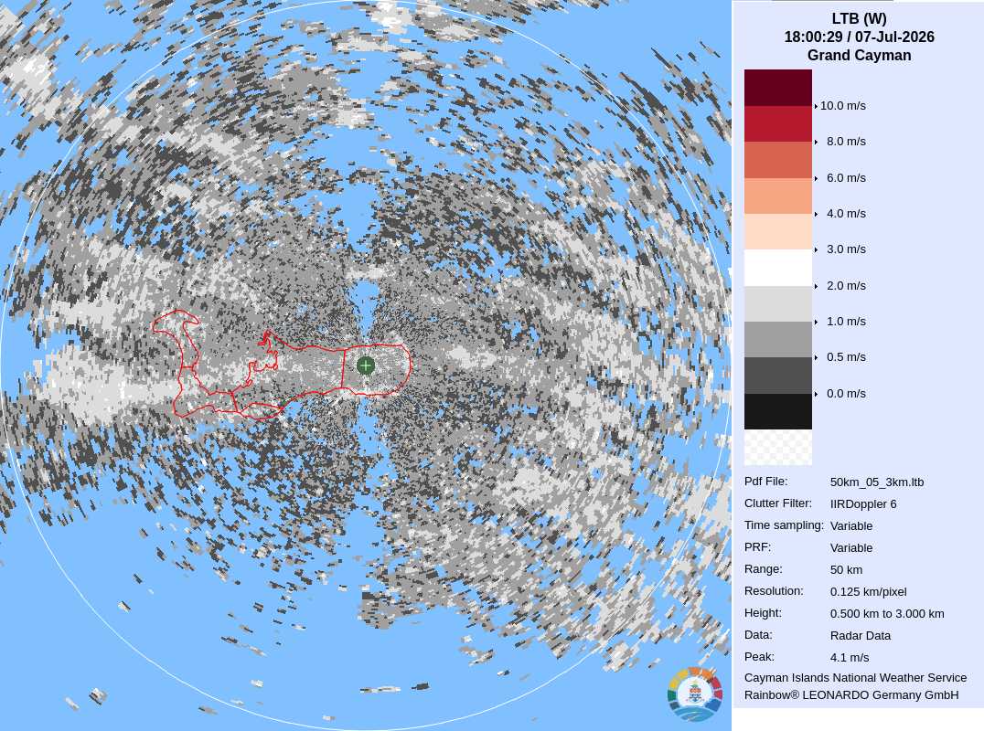Click the 10.0 m/s legend tick arrow

pos(816,106)
